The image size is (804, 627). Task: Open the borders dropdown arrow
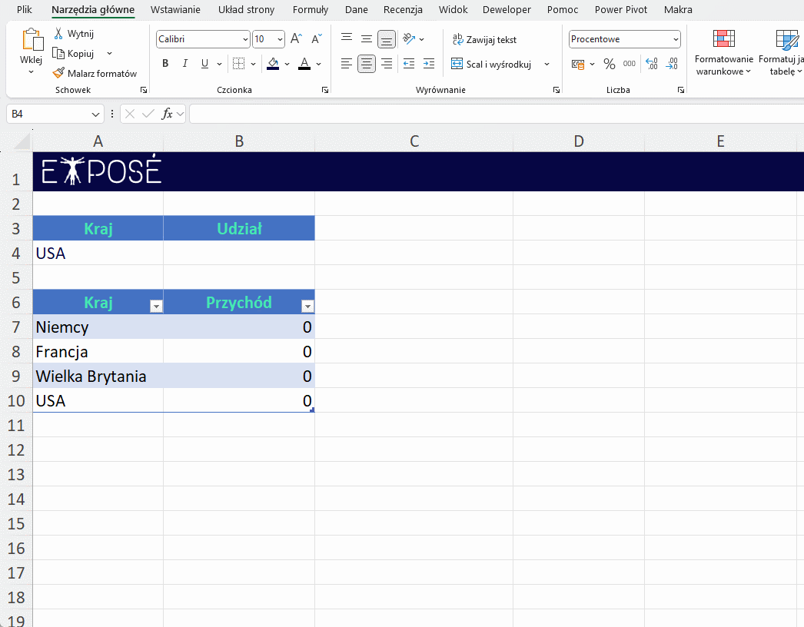coord(253,64)
